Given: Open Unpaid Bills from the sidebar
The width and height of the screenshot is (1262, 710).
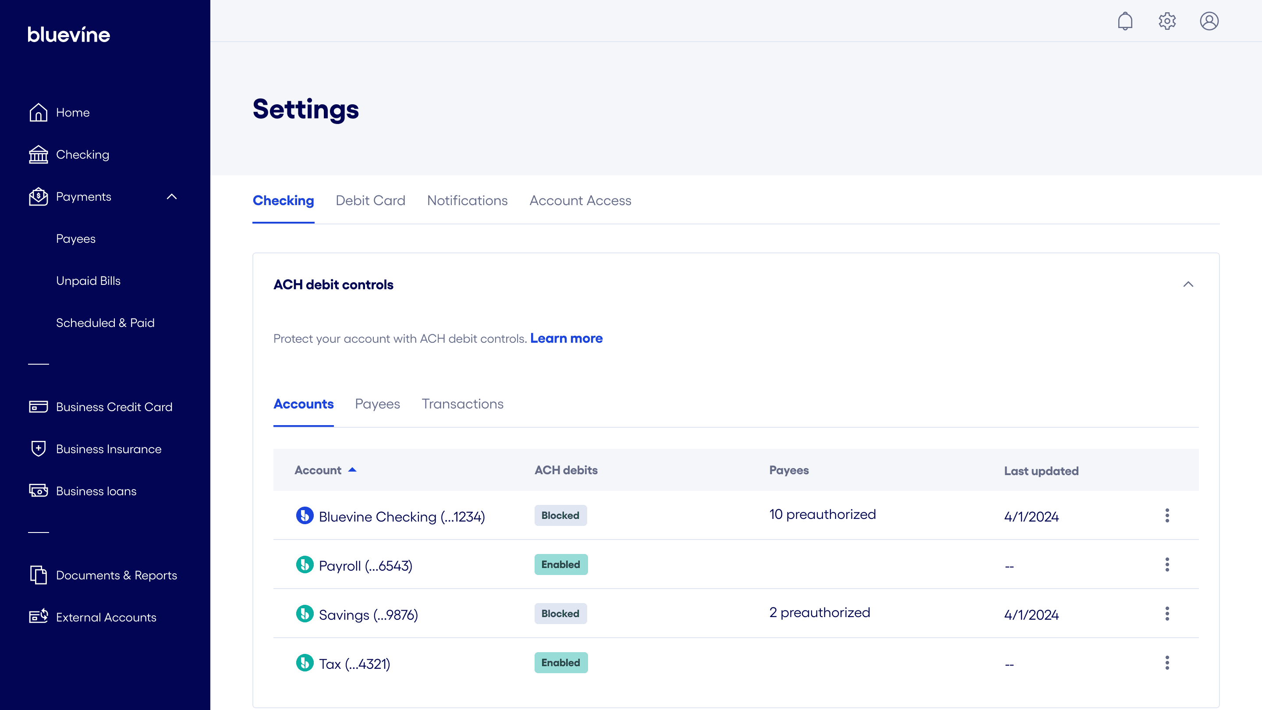Looking at the screenshot, I should pyautogui.click(x=88, y=280).
